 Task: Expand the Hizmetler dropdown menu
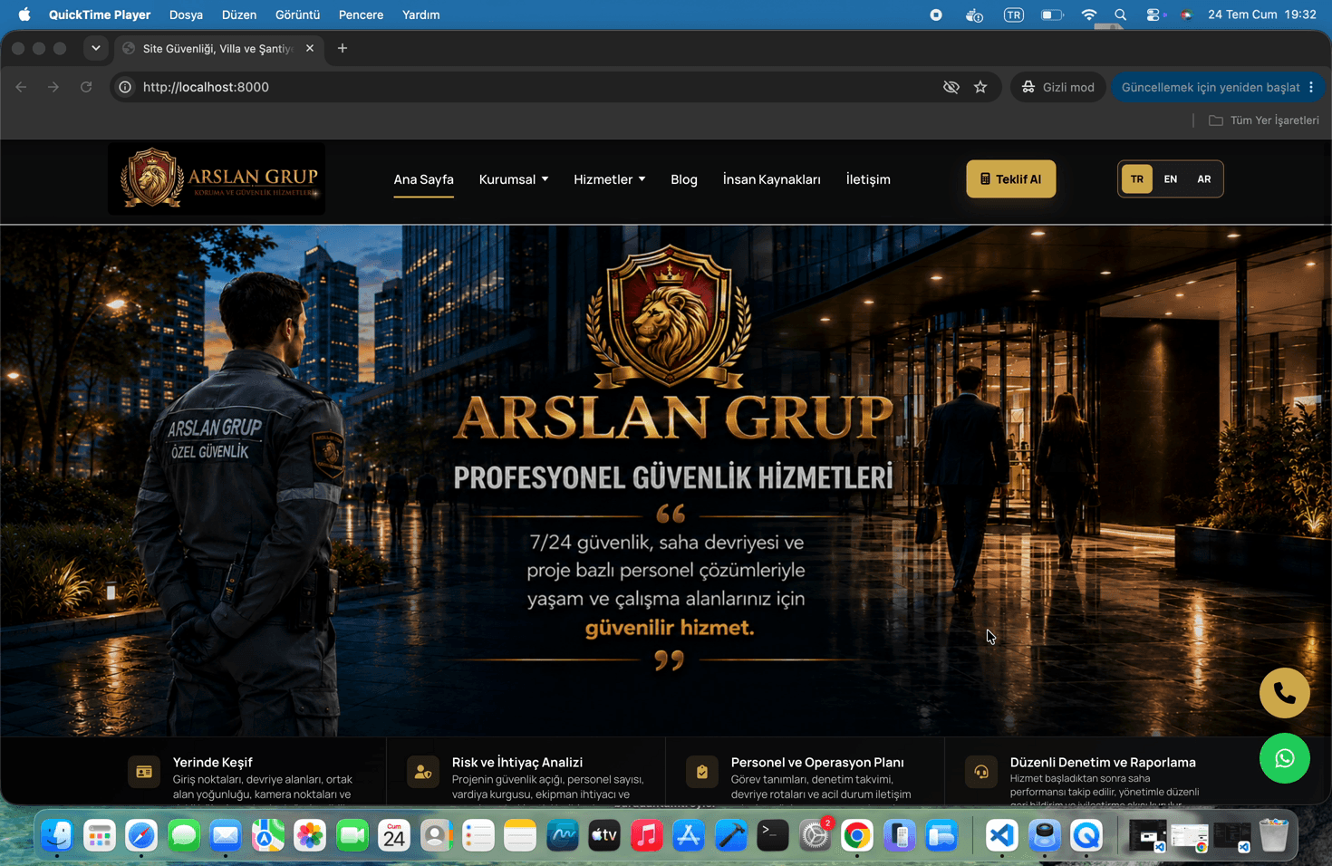pyautogui.click(x=610, y=179)
